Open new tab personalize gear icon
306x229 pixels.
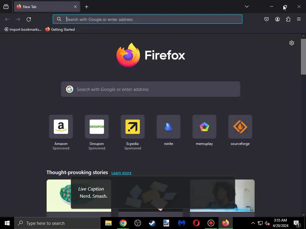click(x=292, y=43)
